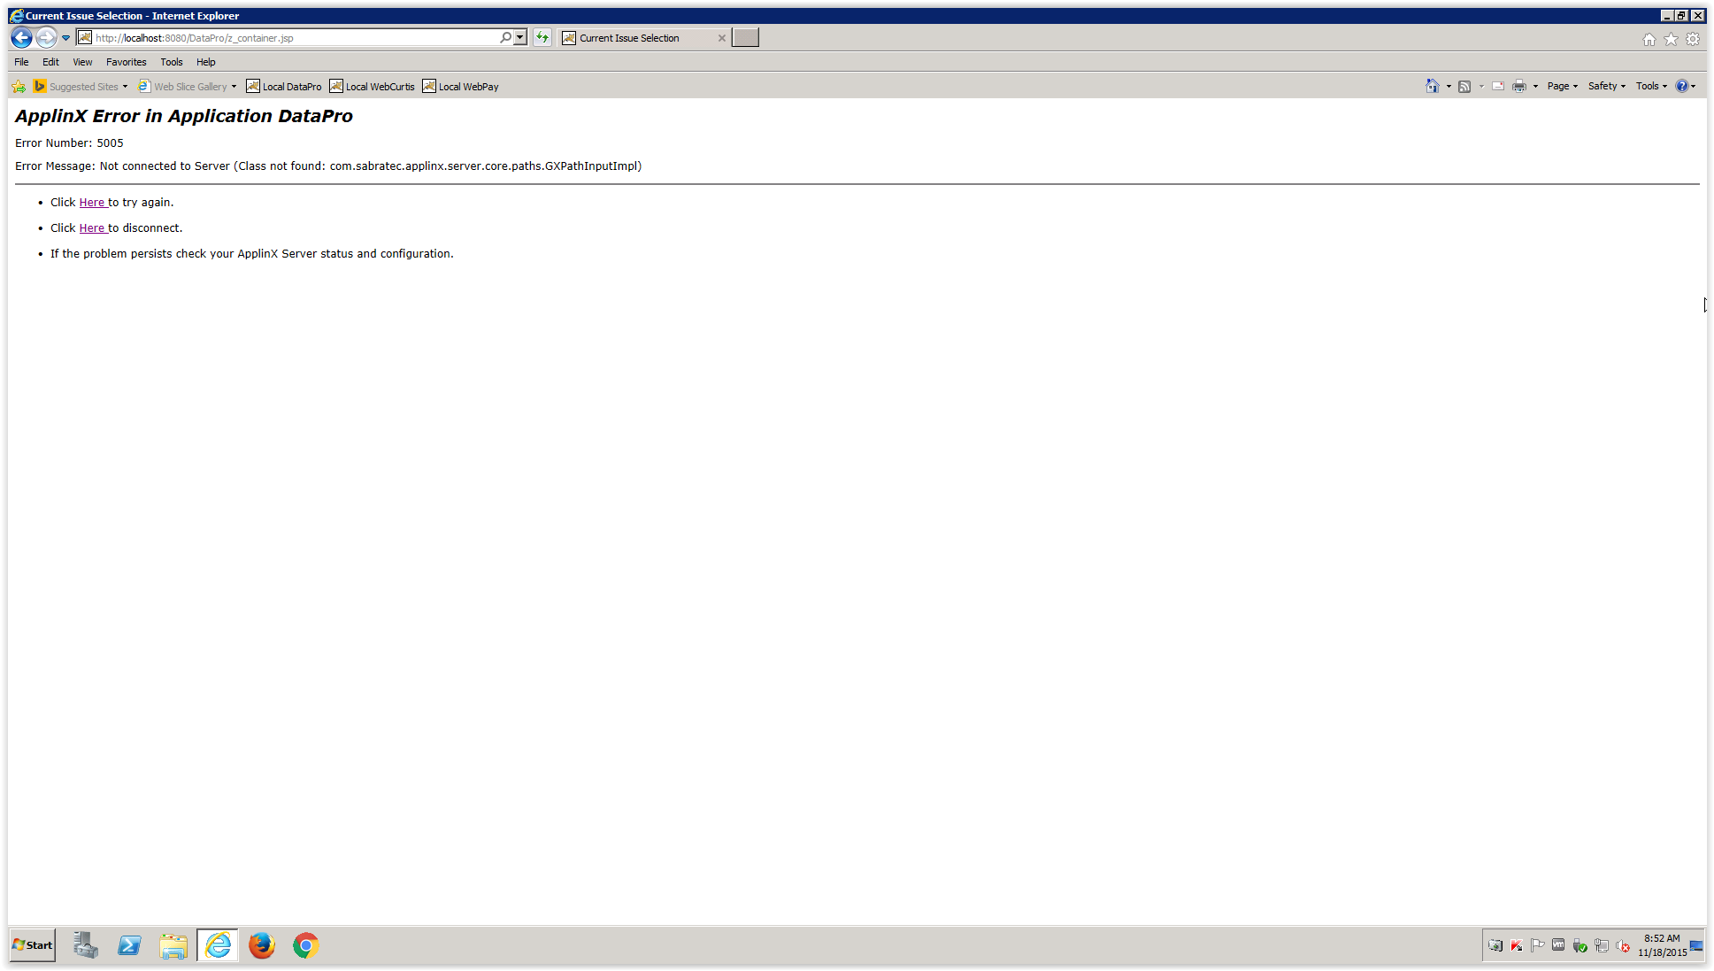Open the Local DataPro bookmark
Viewport: 1714px width, 971px height.
(284, 87)
